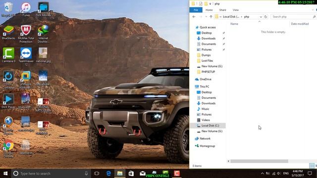Open Videos under This PC
This screenshot has height=178, width=317.
(x=206, y=120)
